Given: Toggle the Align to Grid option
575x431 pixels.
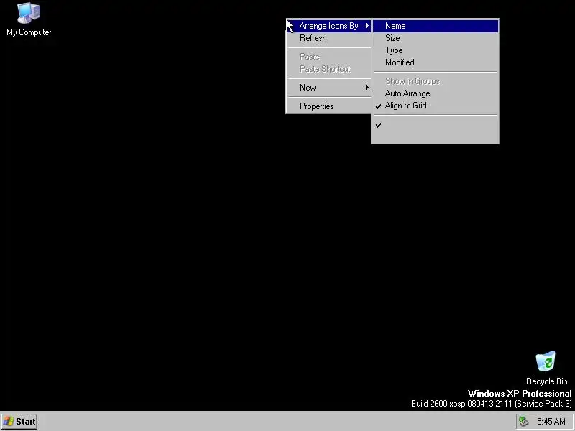Looking at the screenshot, I should point(436,106).
